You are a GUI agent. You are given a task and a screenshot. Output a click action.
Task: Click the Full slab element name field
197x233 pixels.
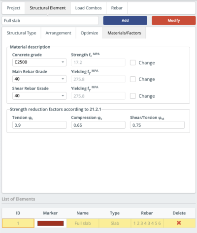coord(50,21)
